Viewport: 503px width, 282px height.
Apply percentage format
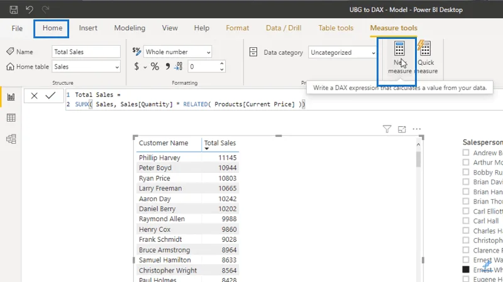pyautogui.click(x=155, y=67)
